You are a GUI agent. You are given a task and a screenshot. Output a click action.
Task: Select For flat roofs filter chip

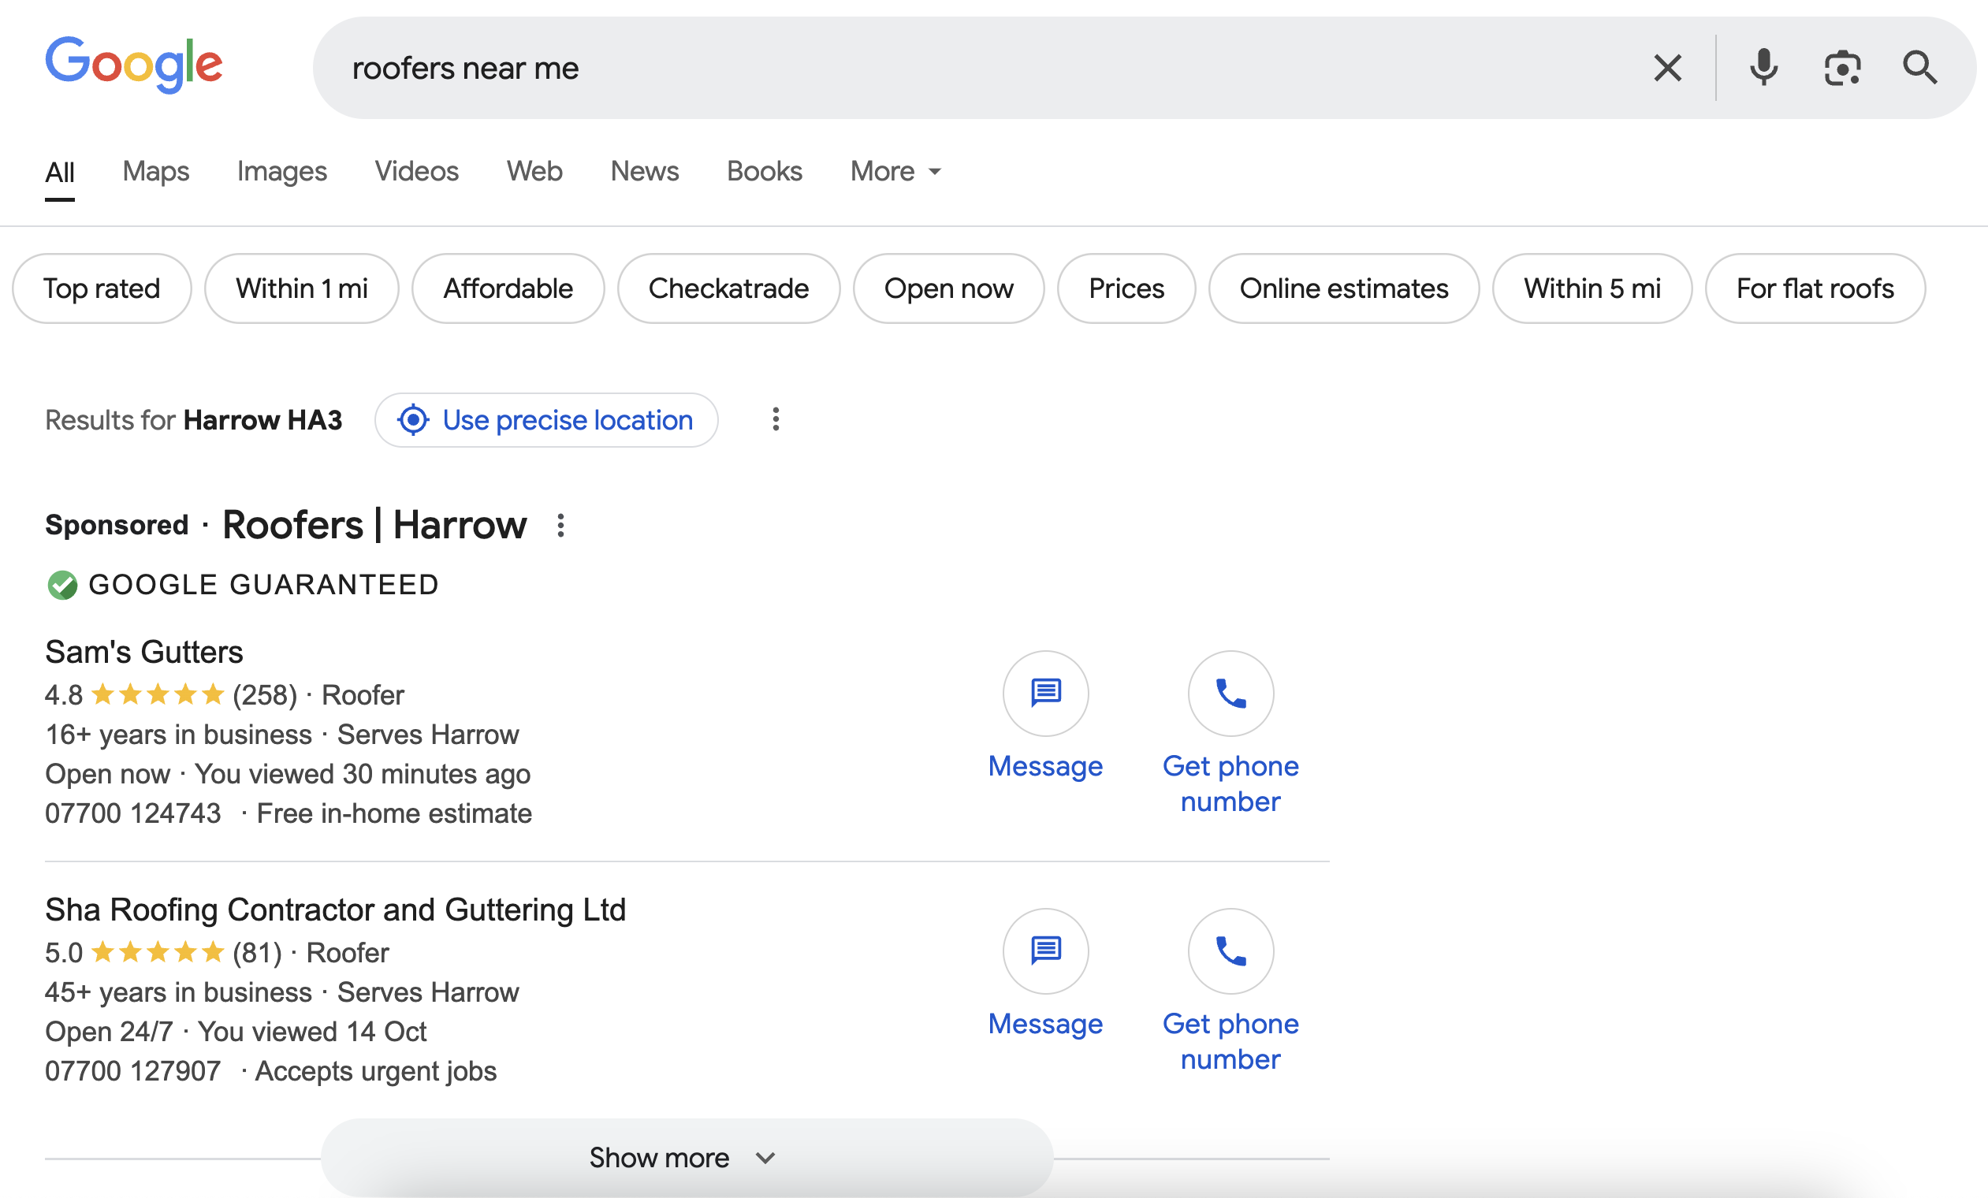1815,288
